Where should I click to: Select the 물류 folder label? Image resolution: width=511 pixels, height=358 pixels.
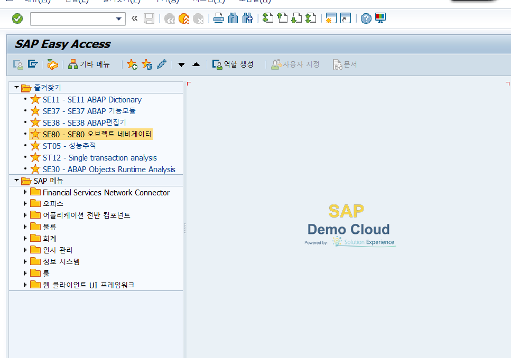point(50,227)
